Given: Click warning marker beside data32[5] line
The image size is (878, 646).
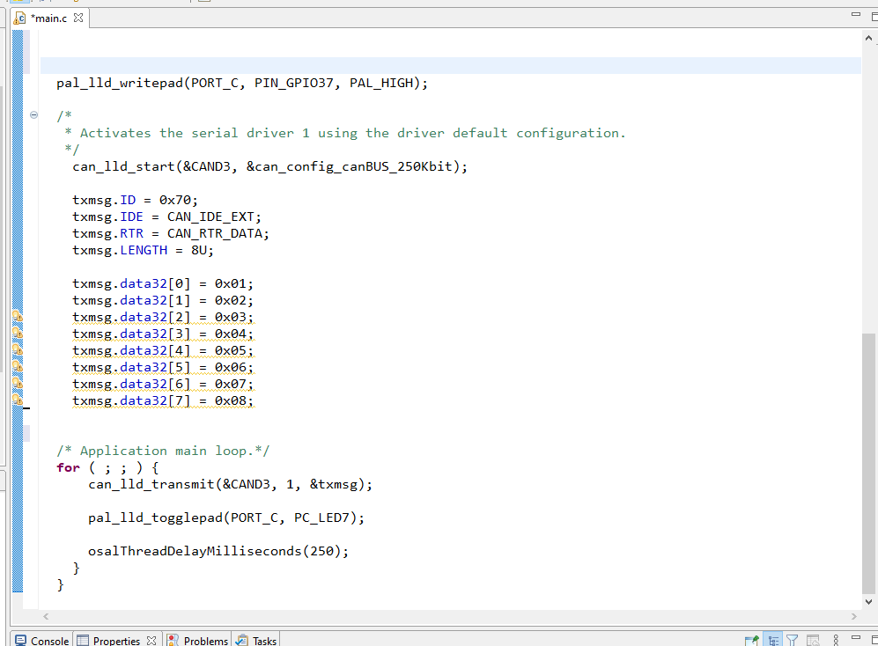Looking at the screenshot, I should pyautogui.click(x=18, y=367).
